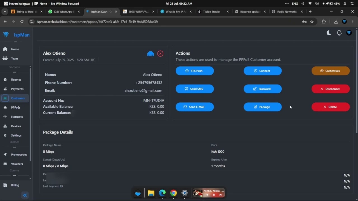Send an STK Push
Viewport: 358px width, 201px height.
coord(195,71)
